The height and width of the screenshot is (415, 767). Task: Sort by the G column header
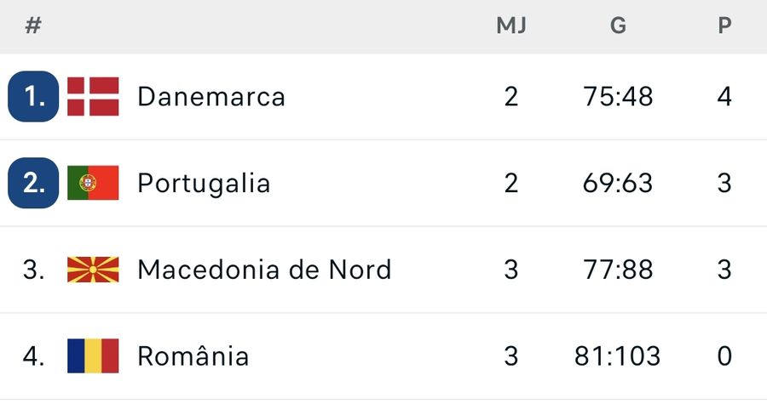tap(618, 26)
